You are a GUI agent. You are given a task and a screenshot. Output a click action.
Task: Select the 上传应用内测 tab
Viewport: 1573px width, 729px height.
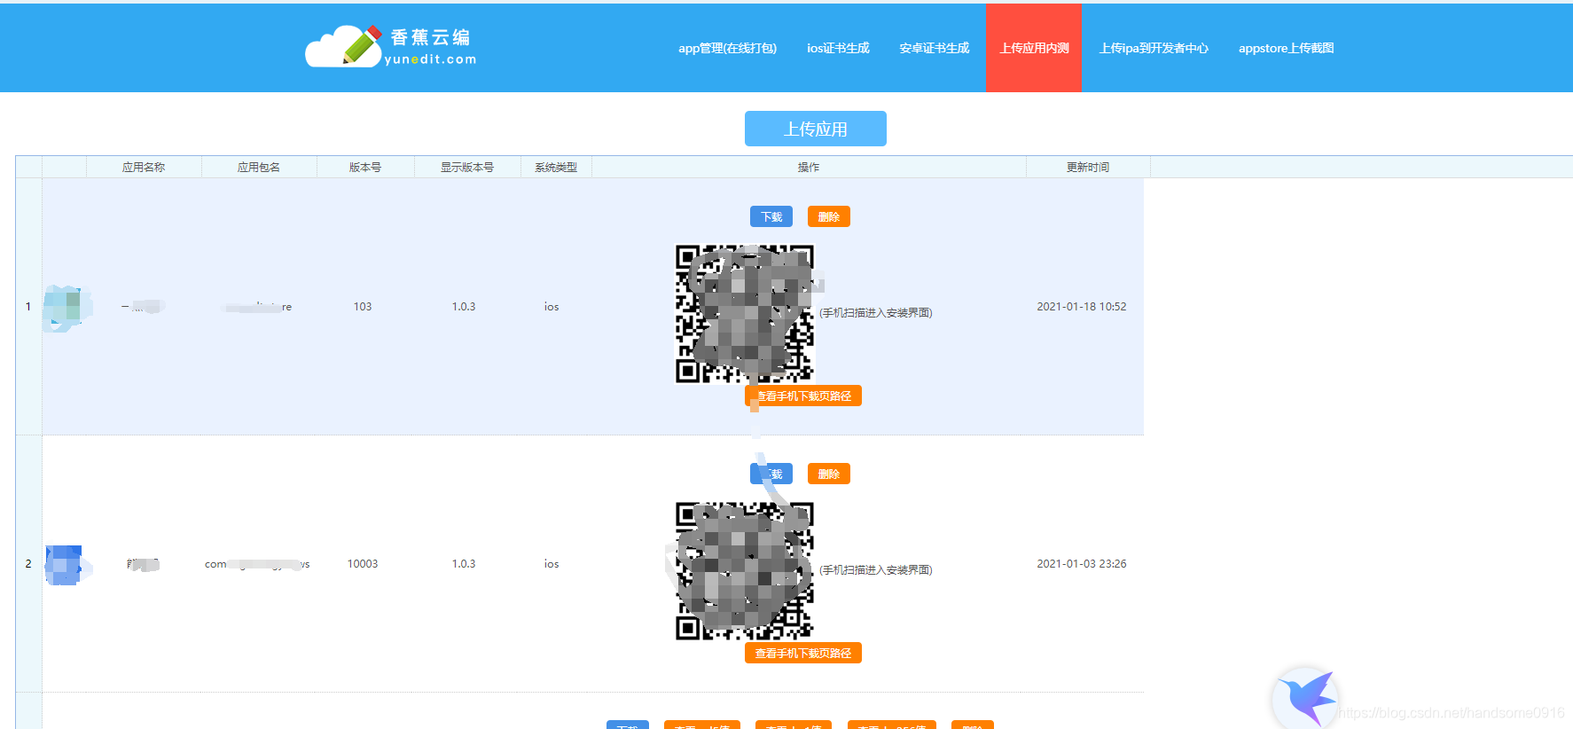tap(1034, 48)
